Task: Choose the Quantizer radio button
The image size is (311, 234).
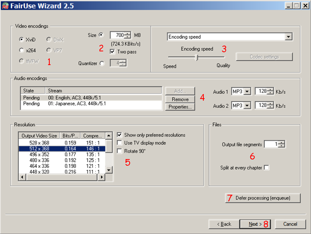Action: pyautogui.click(x=102, y=63)
